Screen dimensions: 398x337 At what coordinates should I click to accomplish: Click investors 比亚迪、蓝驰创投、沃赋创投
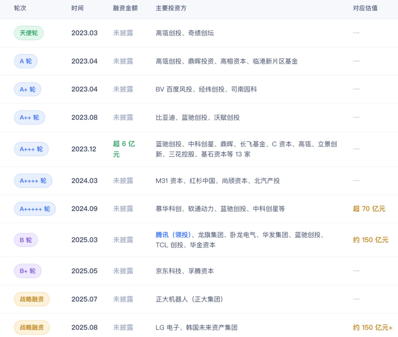pos(198,118)
